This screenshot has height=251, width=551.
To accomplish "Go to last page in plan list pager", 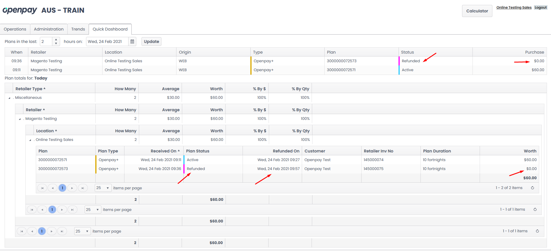I will click(x=83, y=188).
